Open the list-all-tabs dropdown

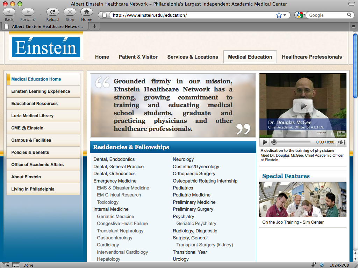[353, 27]
